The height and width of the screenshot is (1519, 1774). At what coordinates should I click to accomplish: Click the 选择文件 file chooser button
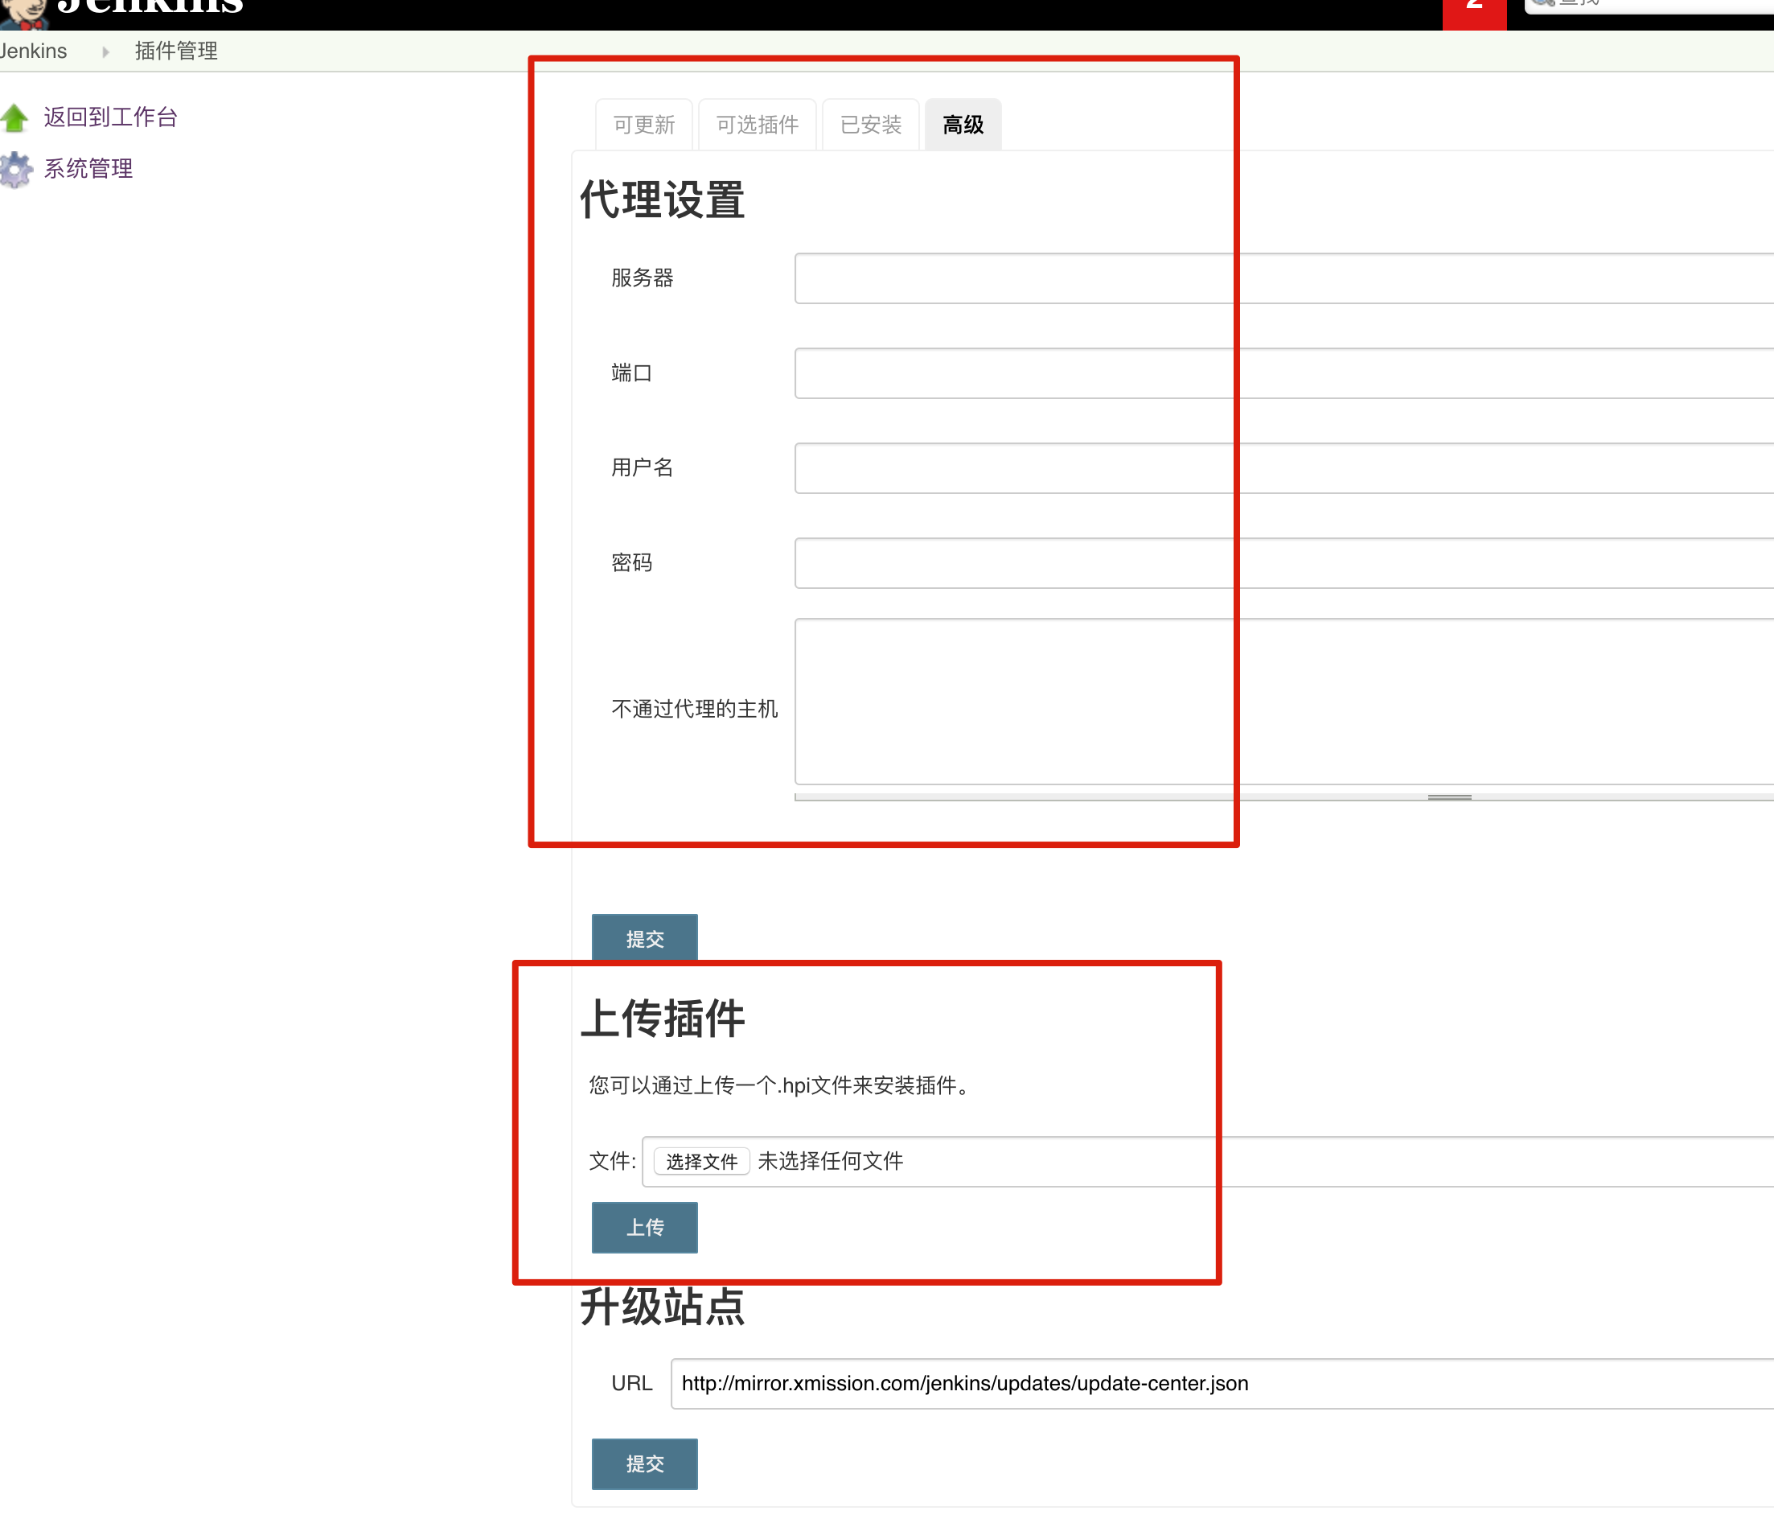pyautogui.click(x=702, y=1162)
